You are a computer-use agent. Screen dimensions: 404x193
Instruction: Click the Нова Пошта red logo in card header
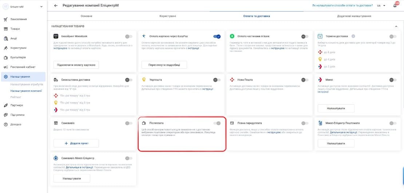[x=232, y=80]
